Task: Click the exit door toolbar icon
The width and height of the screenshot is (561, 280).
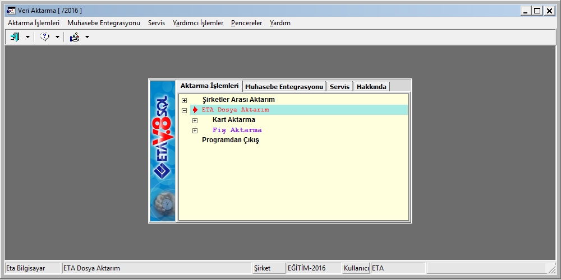Action: tap(15, 37)
